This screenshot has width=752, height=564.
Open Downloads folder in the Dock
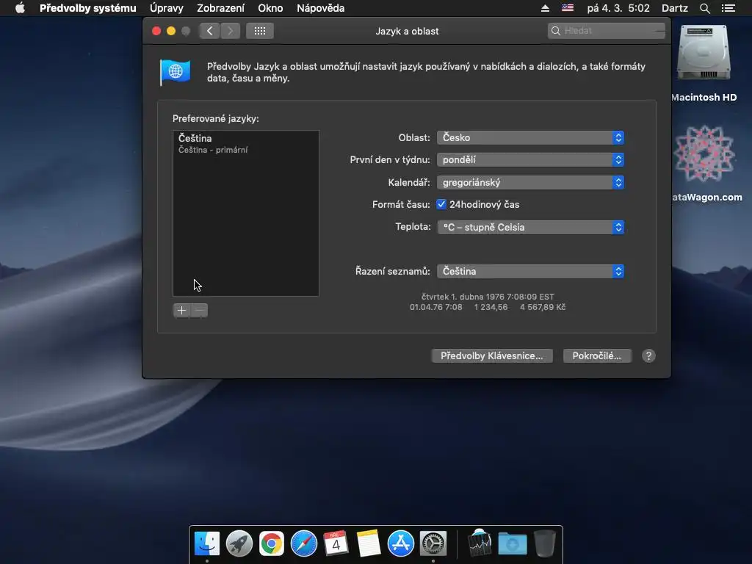(x=512, y=544)
